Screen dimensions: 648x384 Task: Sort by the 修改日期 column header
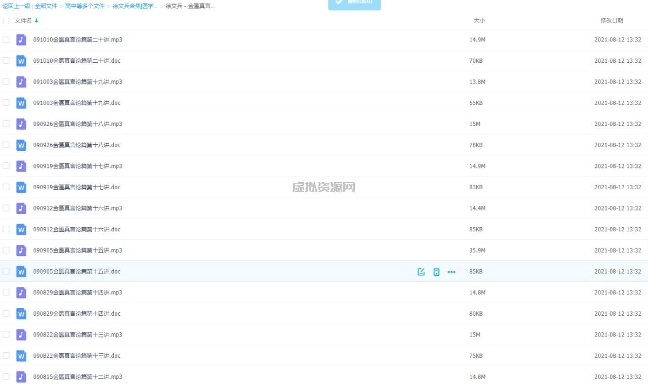tap(612, 21)
